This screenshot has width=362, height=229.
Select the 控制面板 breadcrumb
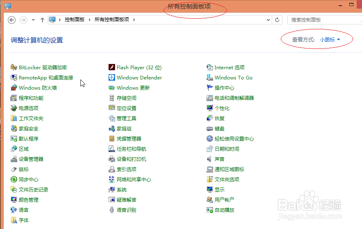75,20
